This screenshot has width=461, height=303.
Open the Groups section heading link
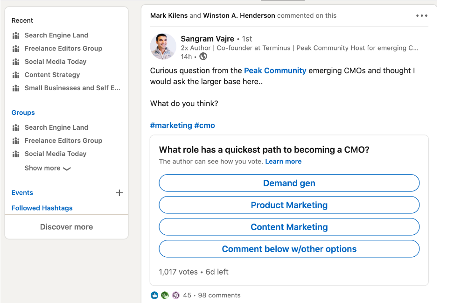point(23,113)
